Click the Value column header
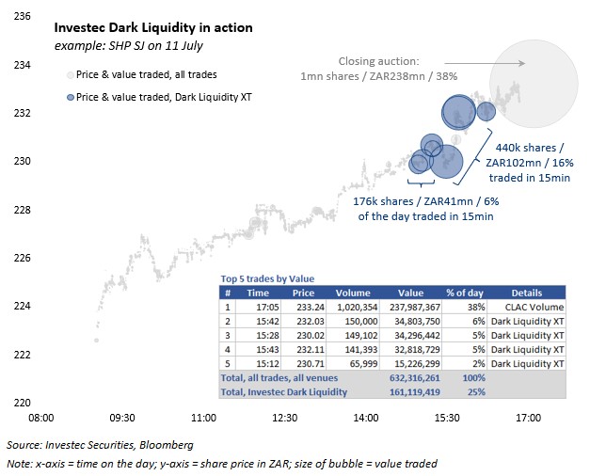590x476 pixels. [x=410, y=293]
